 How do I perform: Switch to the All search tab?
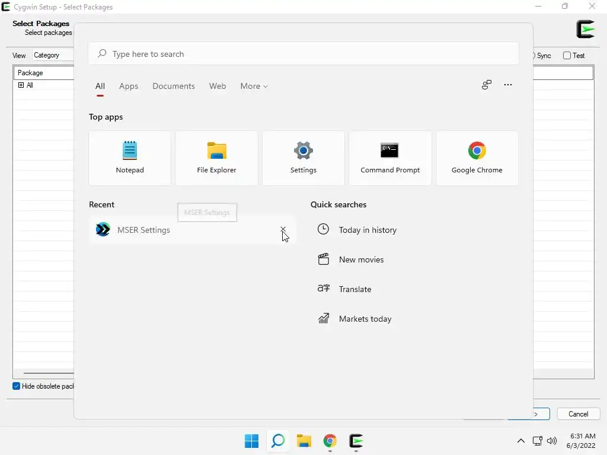click(100, 86)
